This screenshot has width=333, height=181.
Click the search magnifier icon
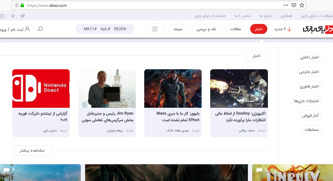[x=40, y=29]
